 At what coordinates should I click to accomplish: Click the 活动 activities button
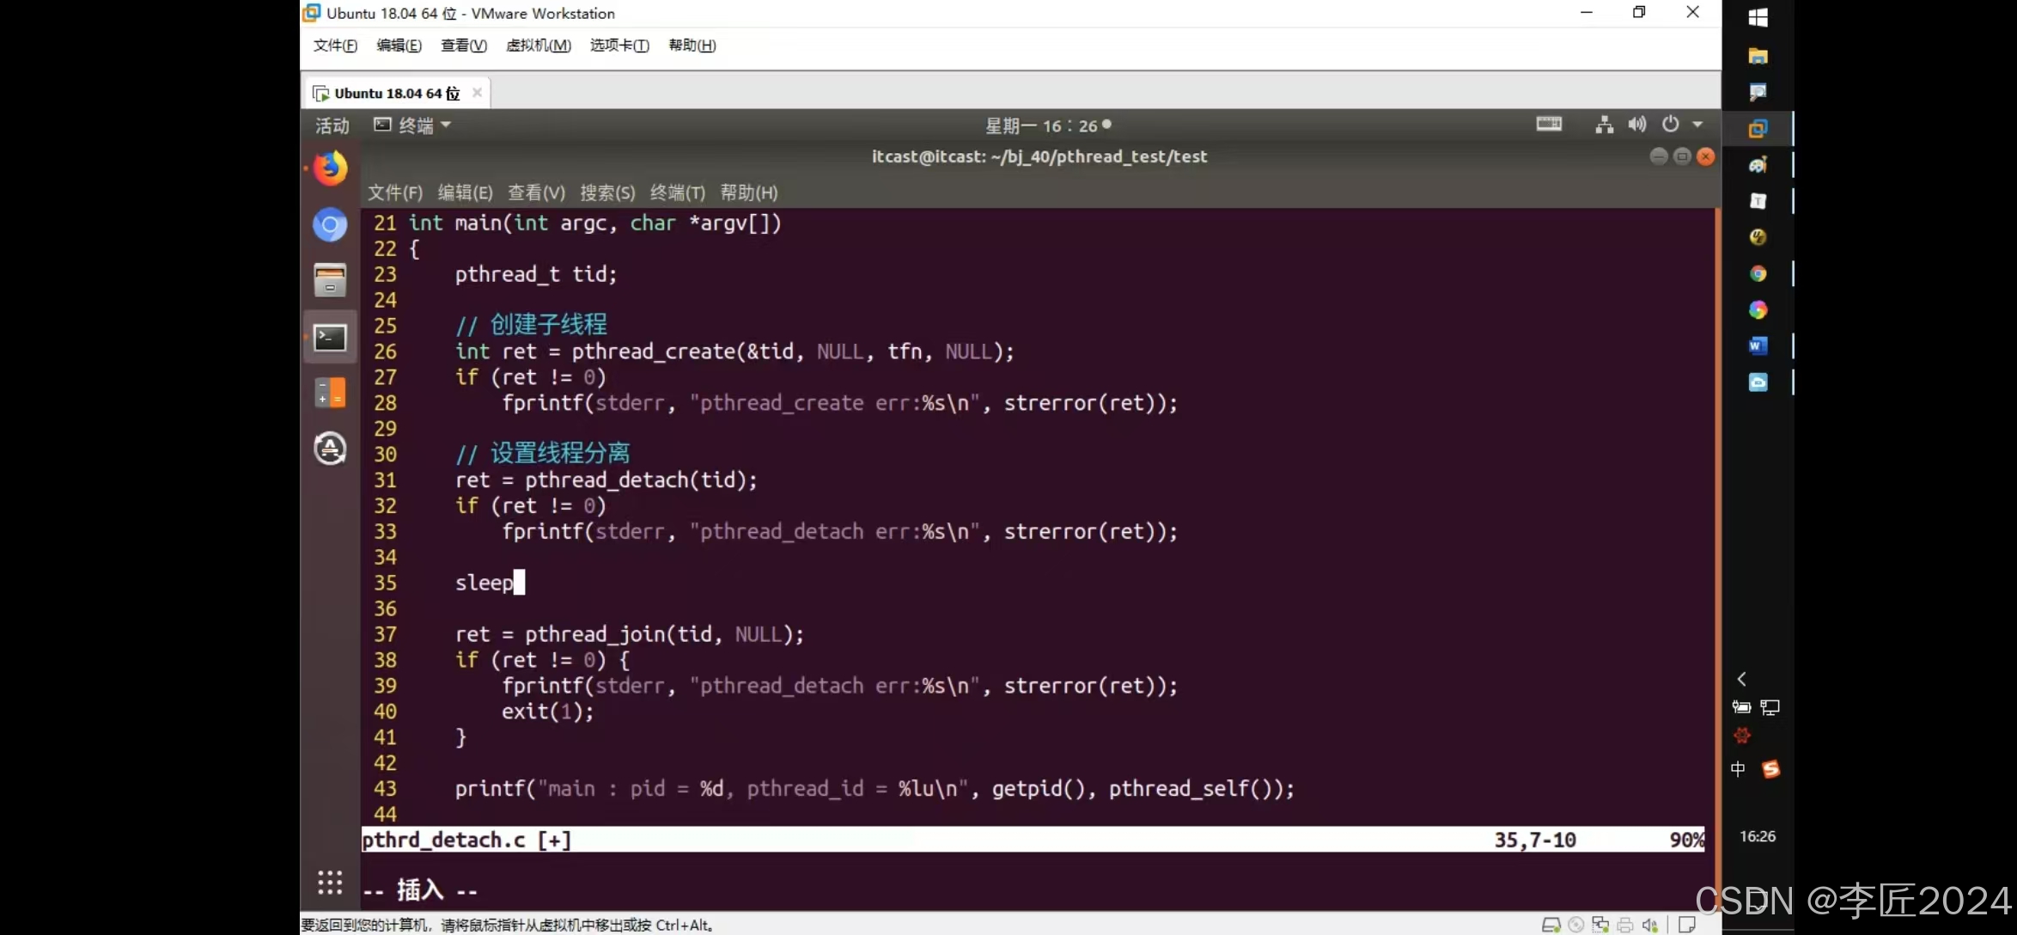coord(332,125)
